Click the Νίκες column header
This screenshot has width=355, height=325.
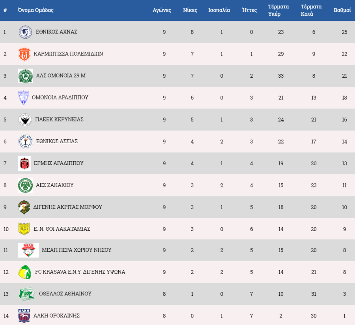pyautogui.click(x=190, y=10)
